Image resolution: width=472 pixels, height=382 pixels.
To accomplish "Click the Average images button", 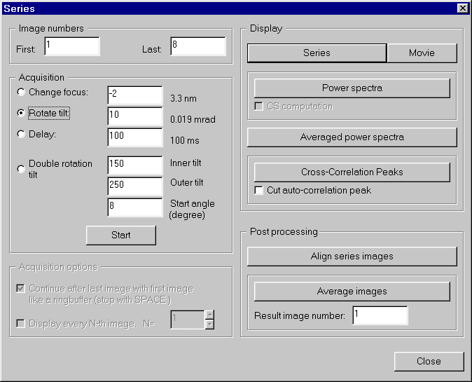I will pos(352,291).
